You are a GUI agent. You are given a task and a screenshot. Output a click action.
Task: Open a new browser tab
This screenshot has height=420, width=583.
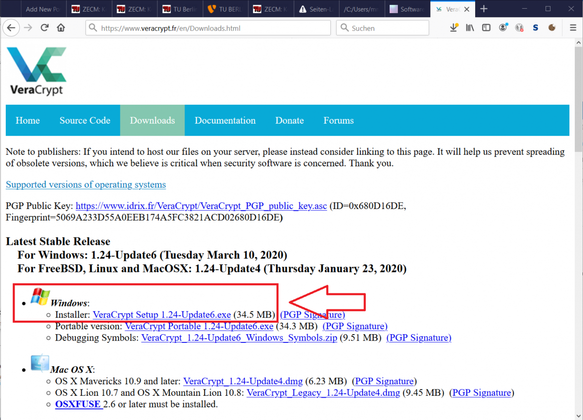pyautogui.click(x=483, y=9)
